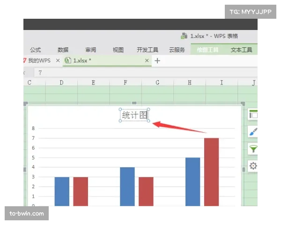This screenshot has height=225, width=281.
Task: Open the chart filter funnel icon
Action: tap(253, 149)
